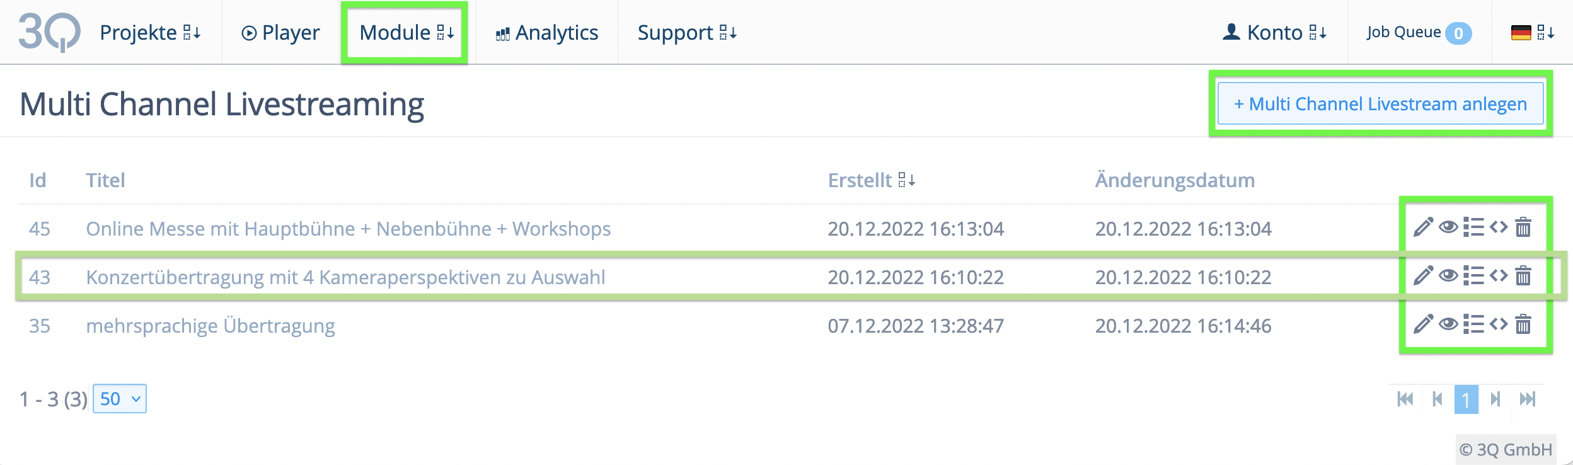This screenshot has height=465, width=1573.
Task: Open the Konto account dropdown
Action: pos(1274,32)
